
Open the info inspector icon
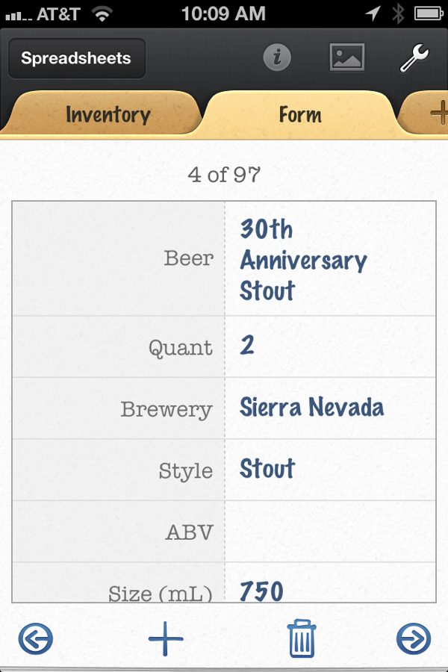pos(276,57)
